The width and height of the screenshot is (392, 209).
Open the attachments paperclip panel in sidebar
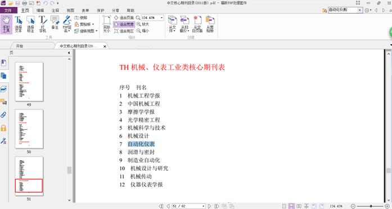pos(3,115)
